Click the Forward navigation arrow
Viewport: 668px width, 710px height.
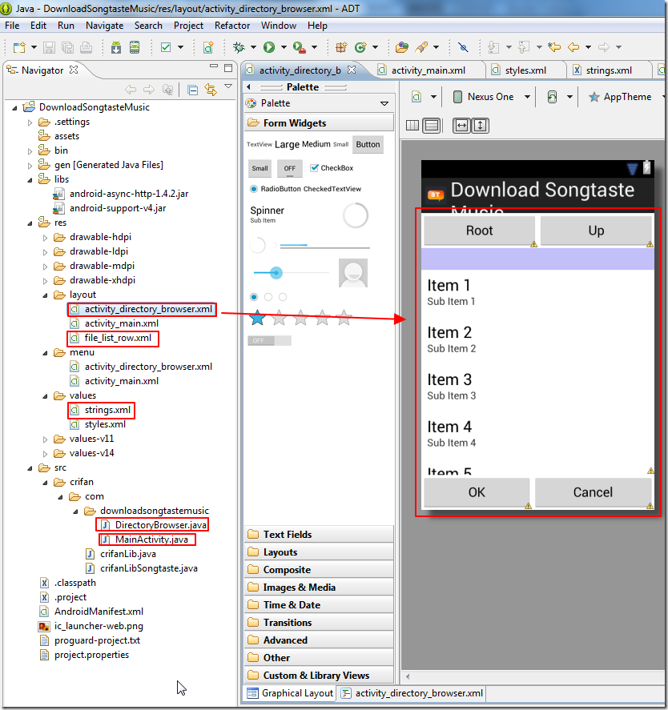[x=604, y=46]
